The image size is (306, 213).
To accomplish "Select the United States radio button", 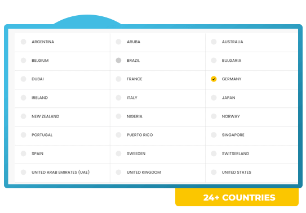I will (214, 172).
